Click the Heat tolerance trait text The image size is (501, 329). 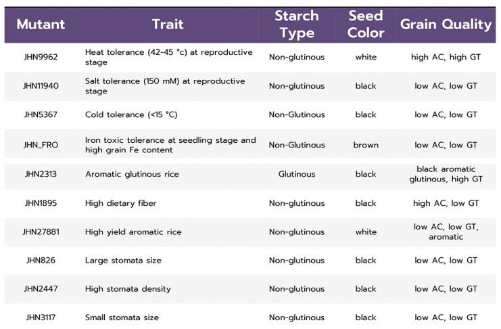169,57
